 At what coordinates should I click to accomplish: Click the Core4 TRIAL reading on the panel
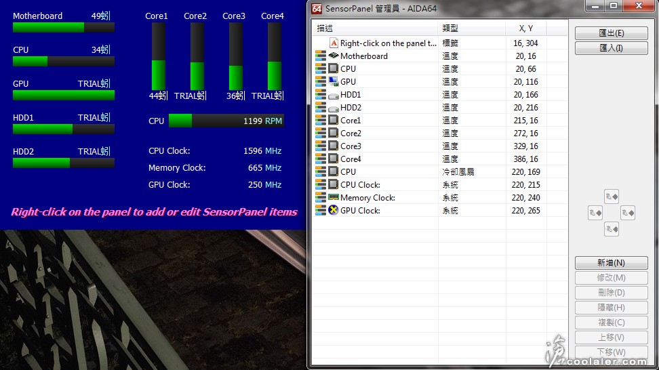pyautogui.click(x=268, y=96)
